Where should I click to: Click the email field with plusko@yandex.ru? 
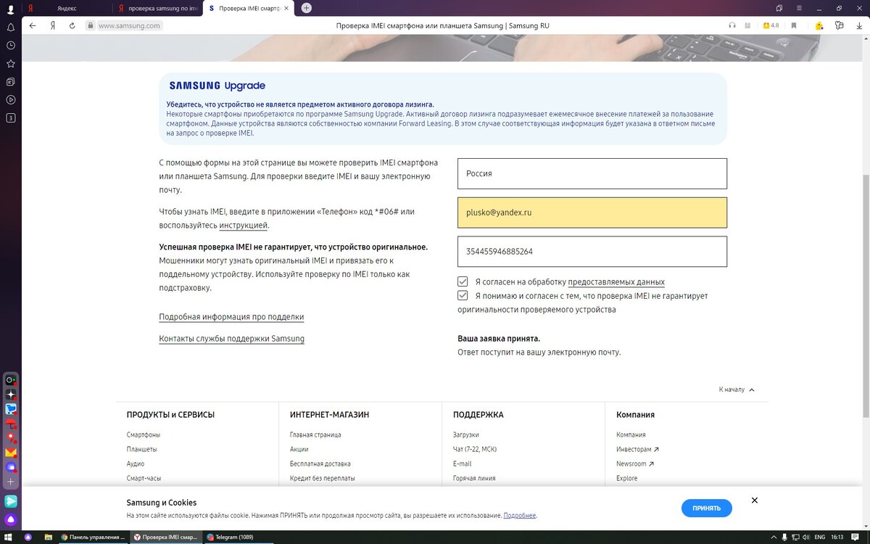592,213
